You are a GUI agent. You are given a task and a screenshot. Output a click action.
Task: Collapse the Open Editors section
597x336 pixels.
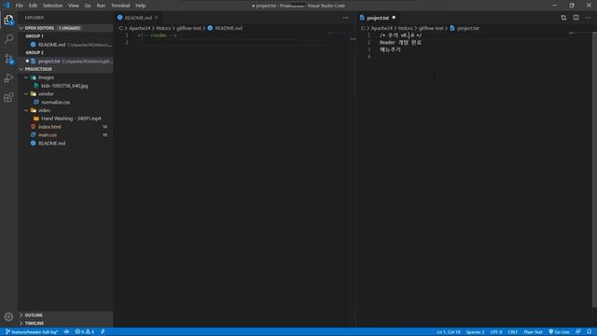[65, 28]
